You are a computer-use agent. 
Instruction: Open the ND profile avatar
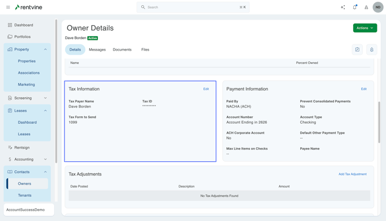[378, 7]
